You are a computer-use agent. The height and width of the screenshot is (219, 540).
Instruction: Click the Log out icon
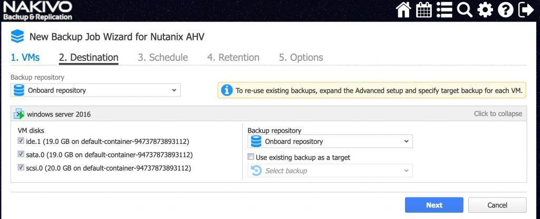[526, 9]
